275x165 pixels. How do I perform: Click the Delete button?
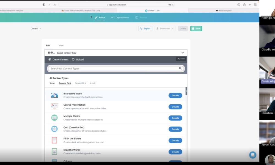[183, 28]
